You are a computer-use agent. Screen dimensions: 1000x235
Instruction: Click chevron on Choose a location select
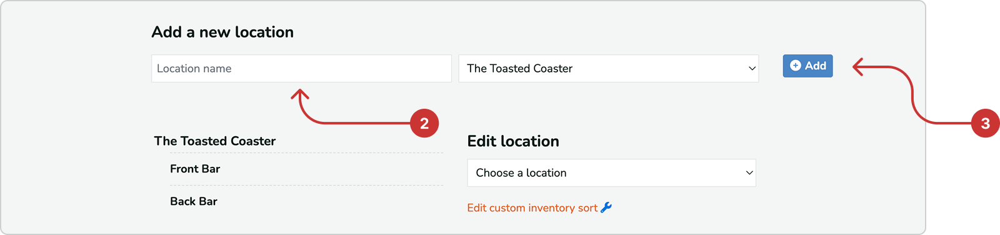point(749,173)
